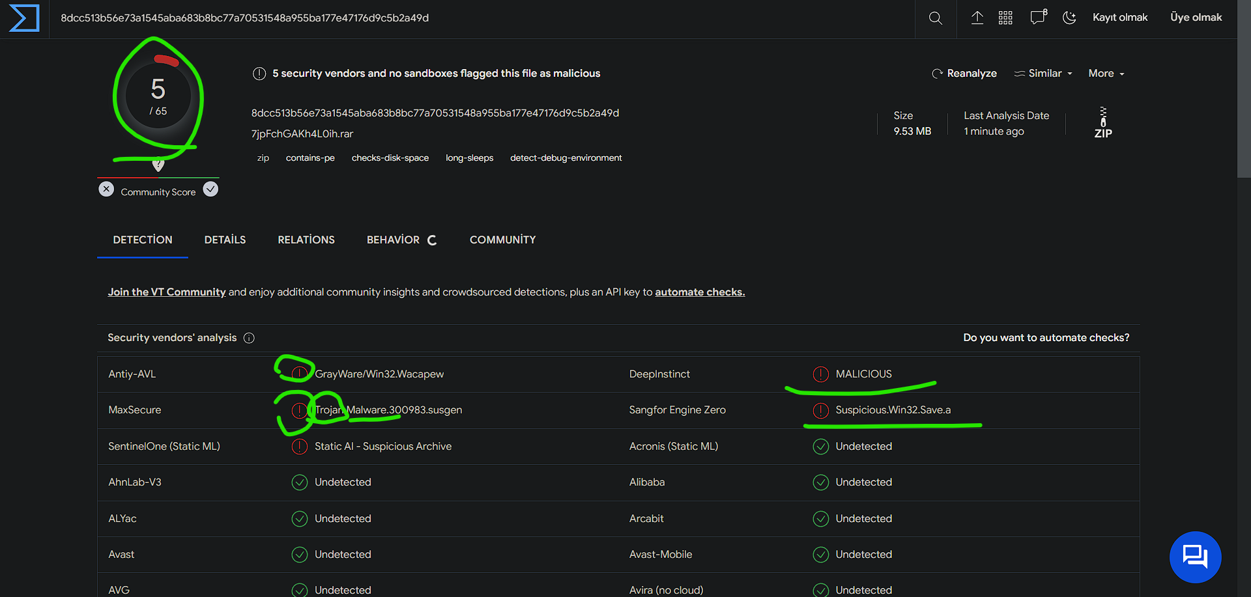Open the chat support bubble
The width and height of the screenshot is (1251, 597).
(1196, 557)
